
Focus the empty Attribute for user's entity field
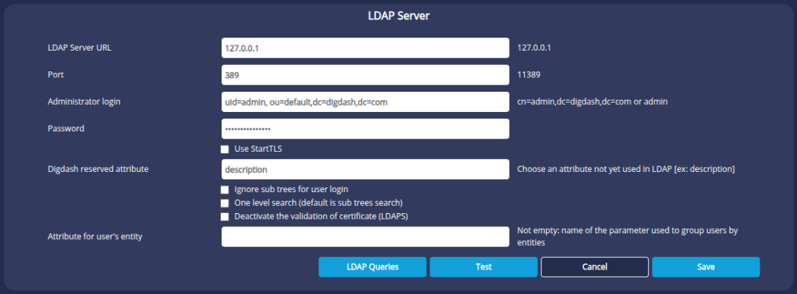(365, 236)
